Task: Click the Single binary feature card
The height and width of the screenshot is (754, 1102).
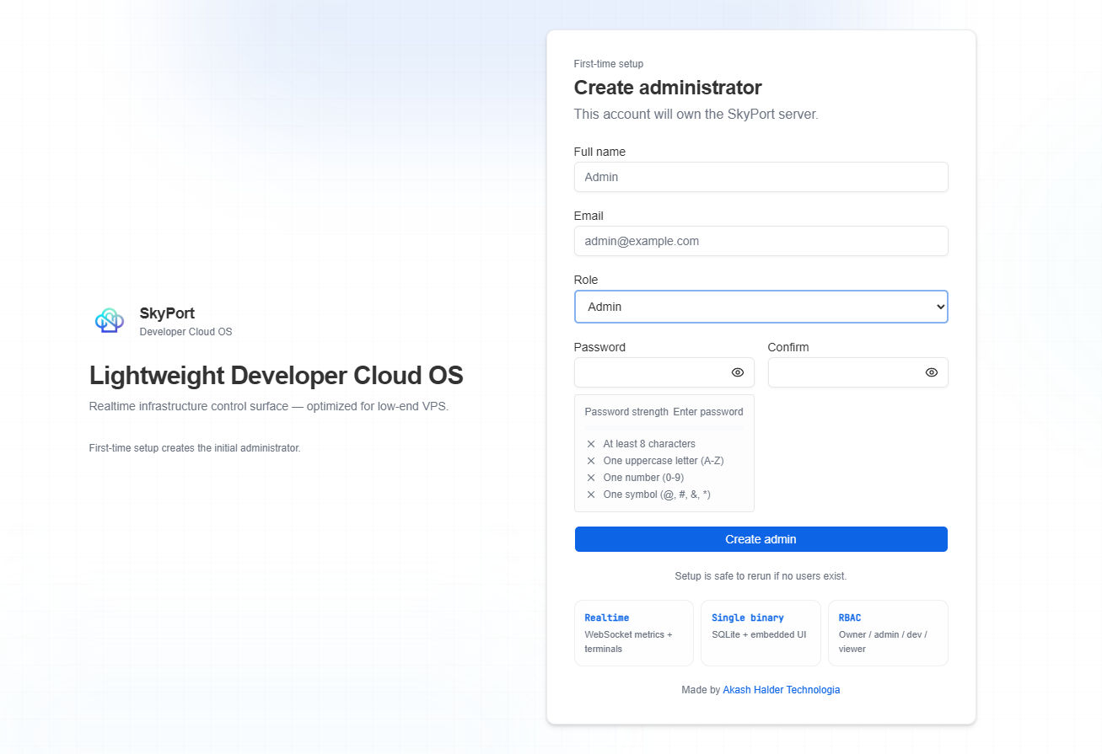Action: point(761,633)
